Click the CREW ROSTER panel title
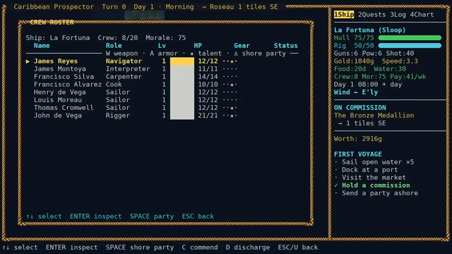The image size is (452, 254). 52,22
